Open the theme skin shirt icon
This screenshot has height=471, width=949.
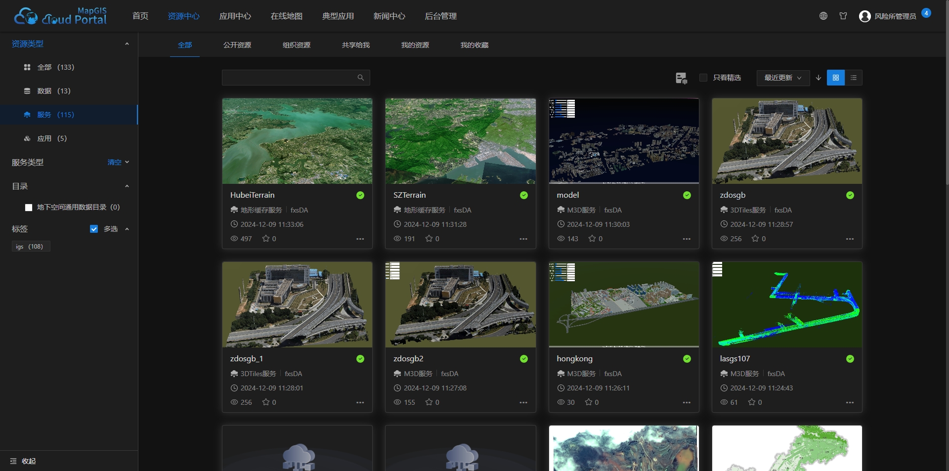(843, 16)
